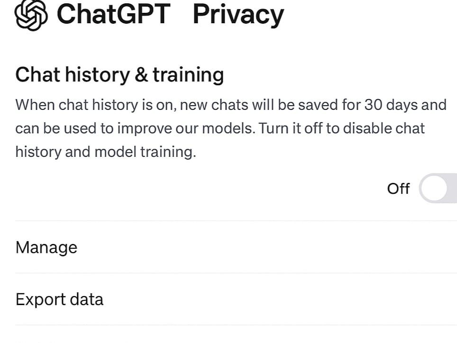The height and width of the screenshot is (343, 457).
Task: Click the Chat history & training heading
Action: coord(119,75)
